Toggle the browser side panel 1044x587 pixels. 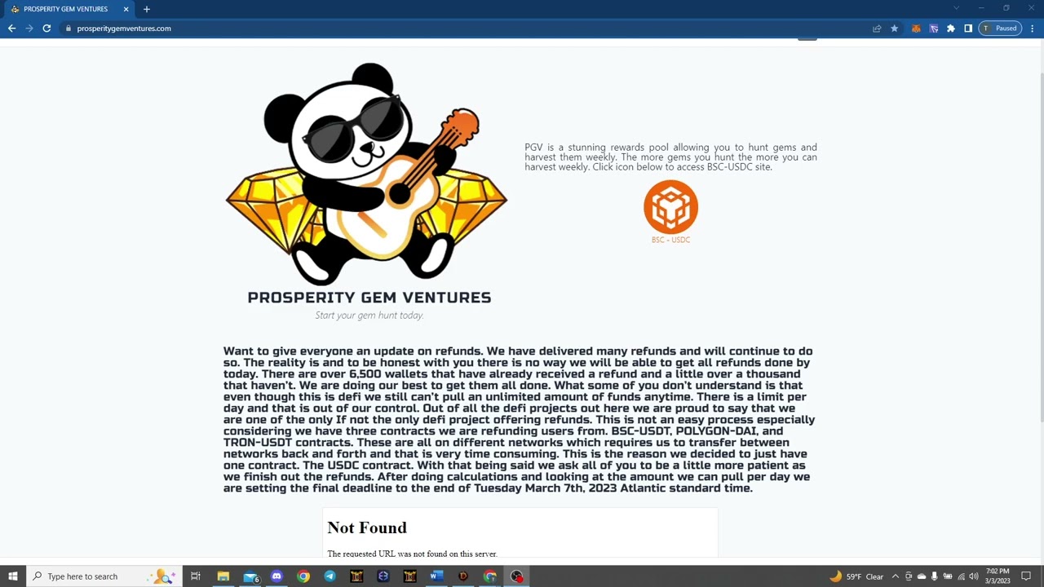[x=967, y=29]
